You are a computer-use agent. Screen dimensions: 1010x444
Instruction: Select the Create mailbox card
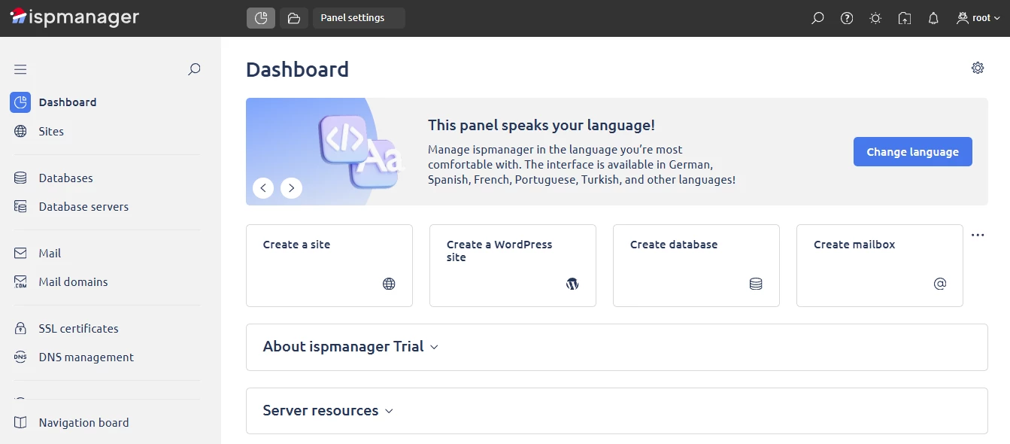pyautogui.click(x=878, y=265)
